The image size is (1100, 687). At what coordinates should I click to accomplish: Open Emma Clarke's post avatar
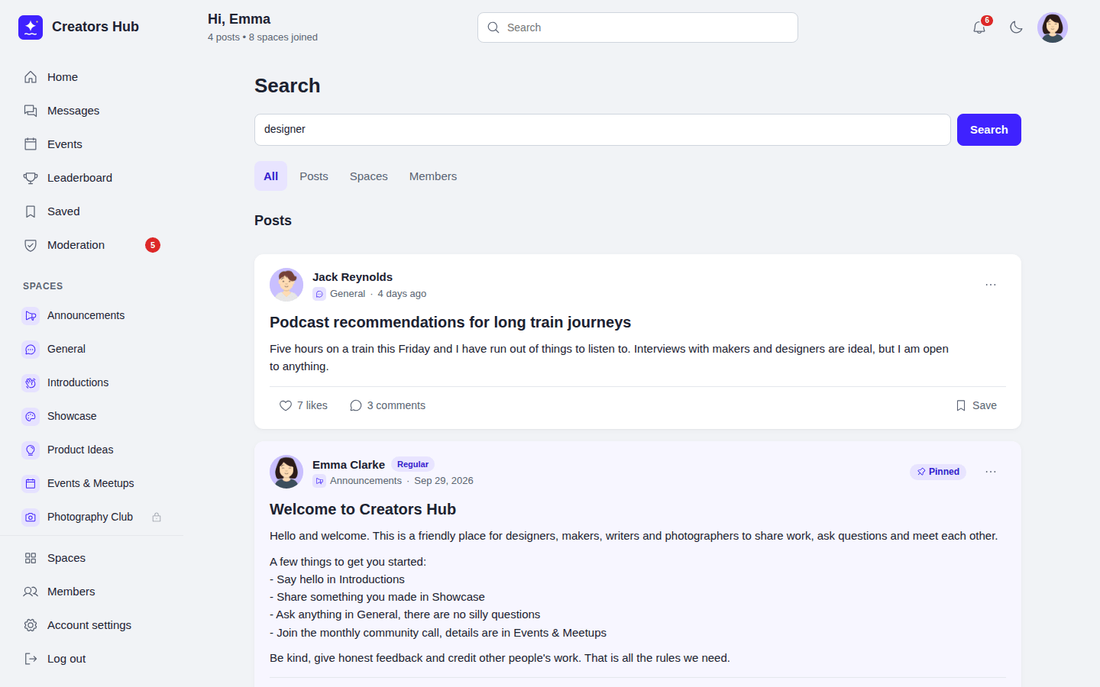pyautogui.click(x=286, y=472)
